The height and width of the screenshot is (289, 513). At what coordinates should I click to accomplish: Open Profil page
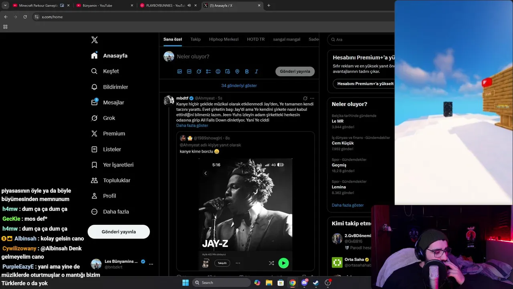click(x=103, y=196)
